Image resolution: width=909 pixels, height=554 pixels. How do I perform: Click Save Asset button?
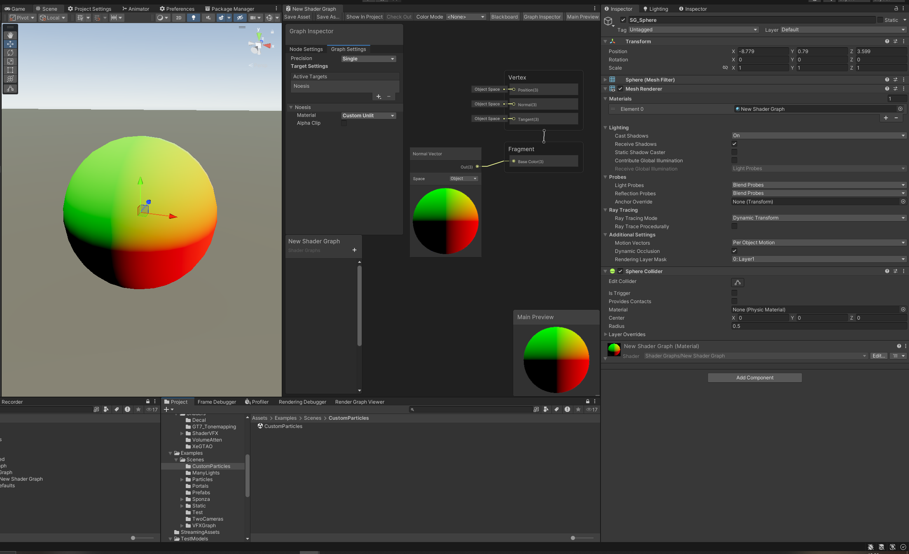[297, 17]
